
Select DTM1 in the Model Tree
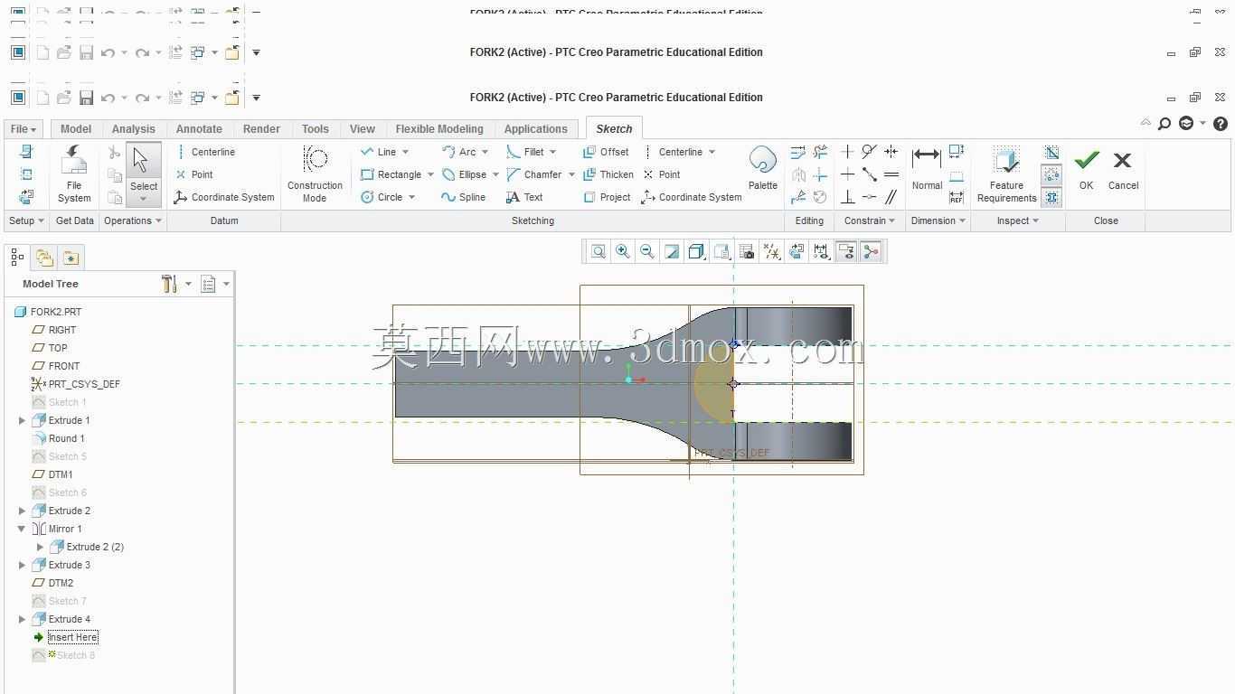click(52, 474)
